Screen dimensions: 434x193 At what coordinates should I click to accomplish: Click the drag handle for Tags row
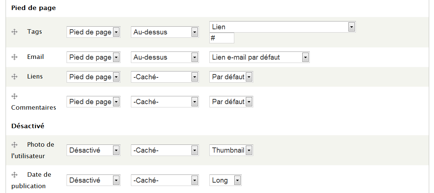[15, 32]
